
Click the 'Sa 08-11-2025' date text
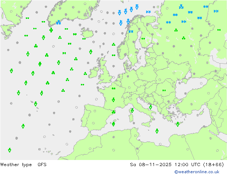point(151,164)
